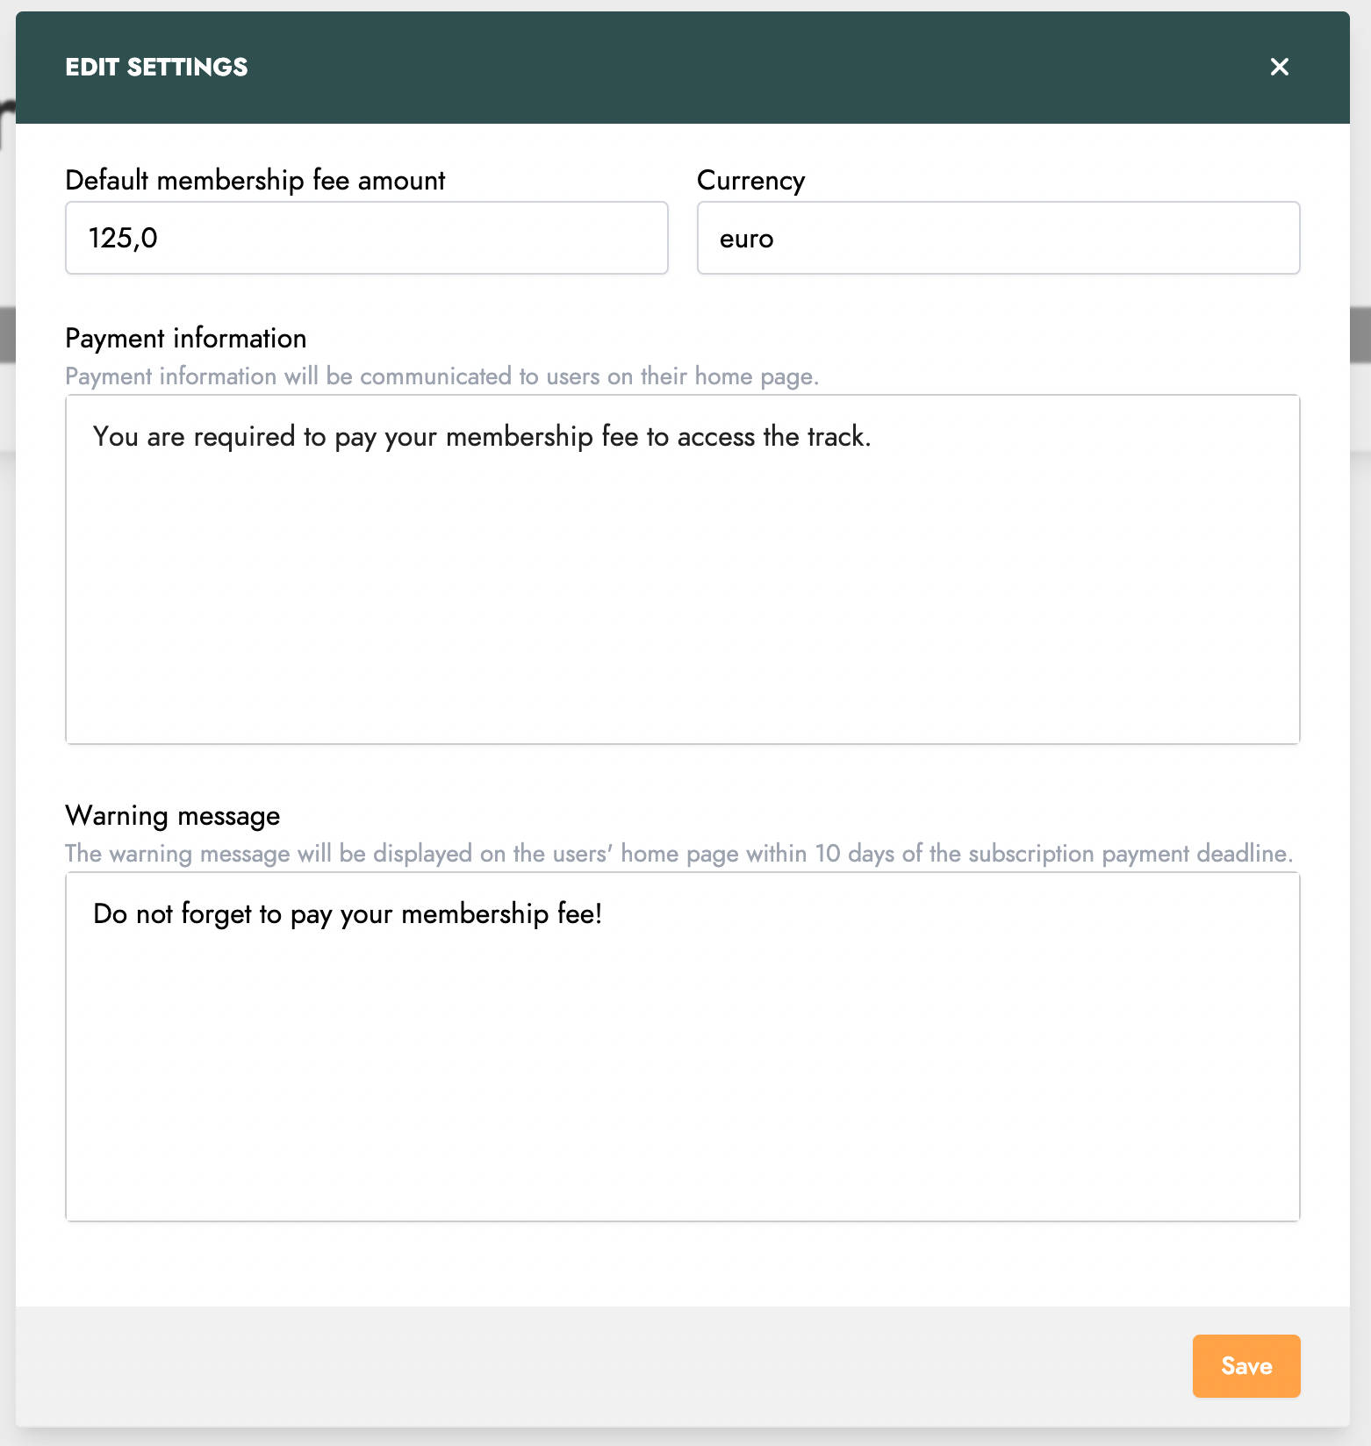Click the "Default membership fee amount" label
Screen dimensions: 1371x1446
[255, 180]
